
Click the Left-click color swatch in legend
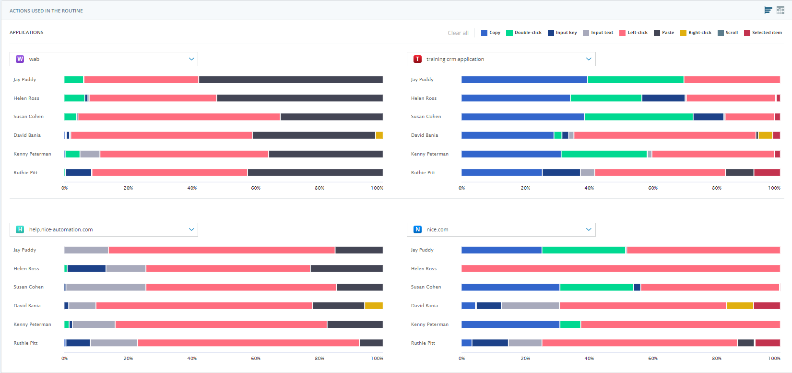(x=622, y=33)
